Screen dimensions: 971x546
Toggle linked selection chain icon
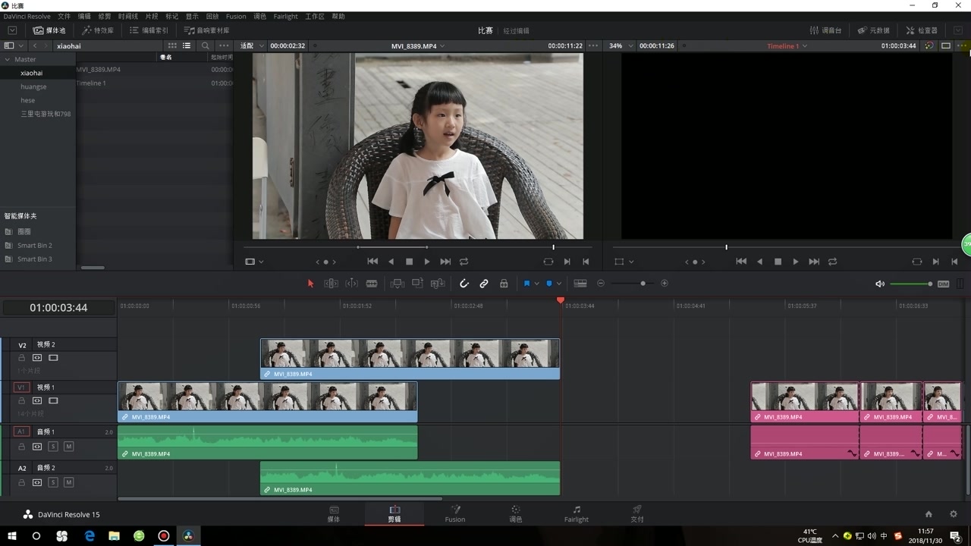[x=484, y=284]
